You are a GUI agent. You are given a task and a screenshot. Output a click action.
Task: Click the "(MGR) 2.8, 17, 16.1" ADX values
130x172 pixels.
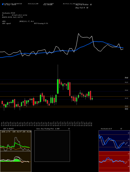pyautogui.click(x=26, y=21)
